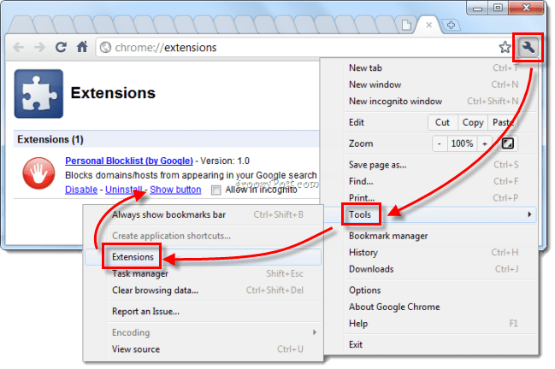The height and width of the screenshot is (369, 555).
Task: Click the back navigation arrow
Action: coord(19,47)
